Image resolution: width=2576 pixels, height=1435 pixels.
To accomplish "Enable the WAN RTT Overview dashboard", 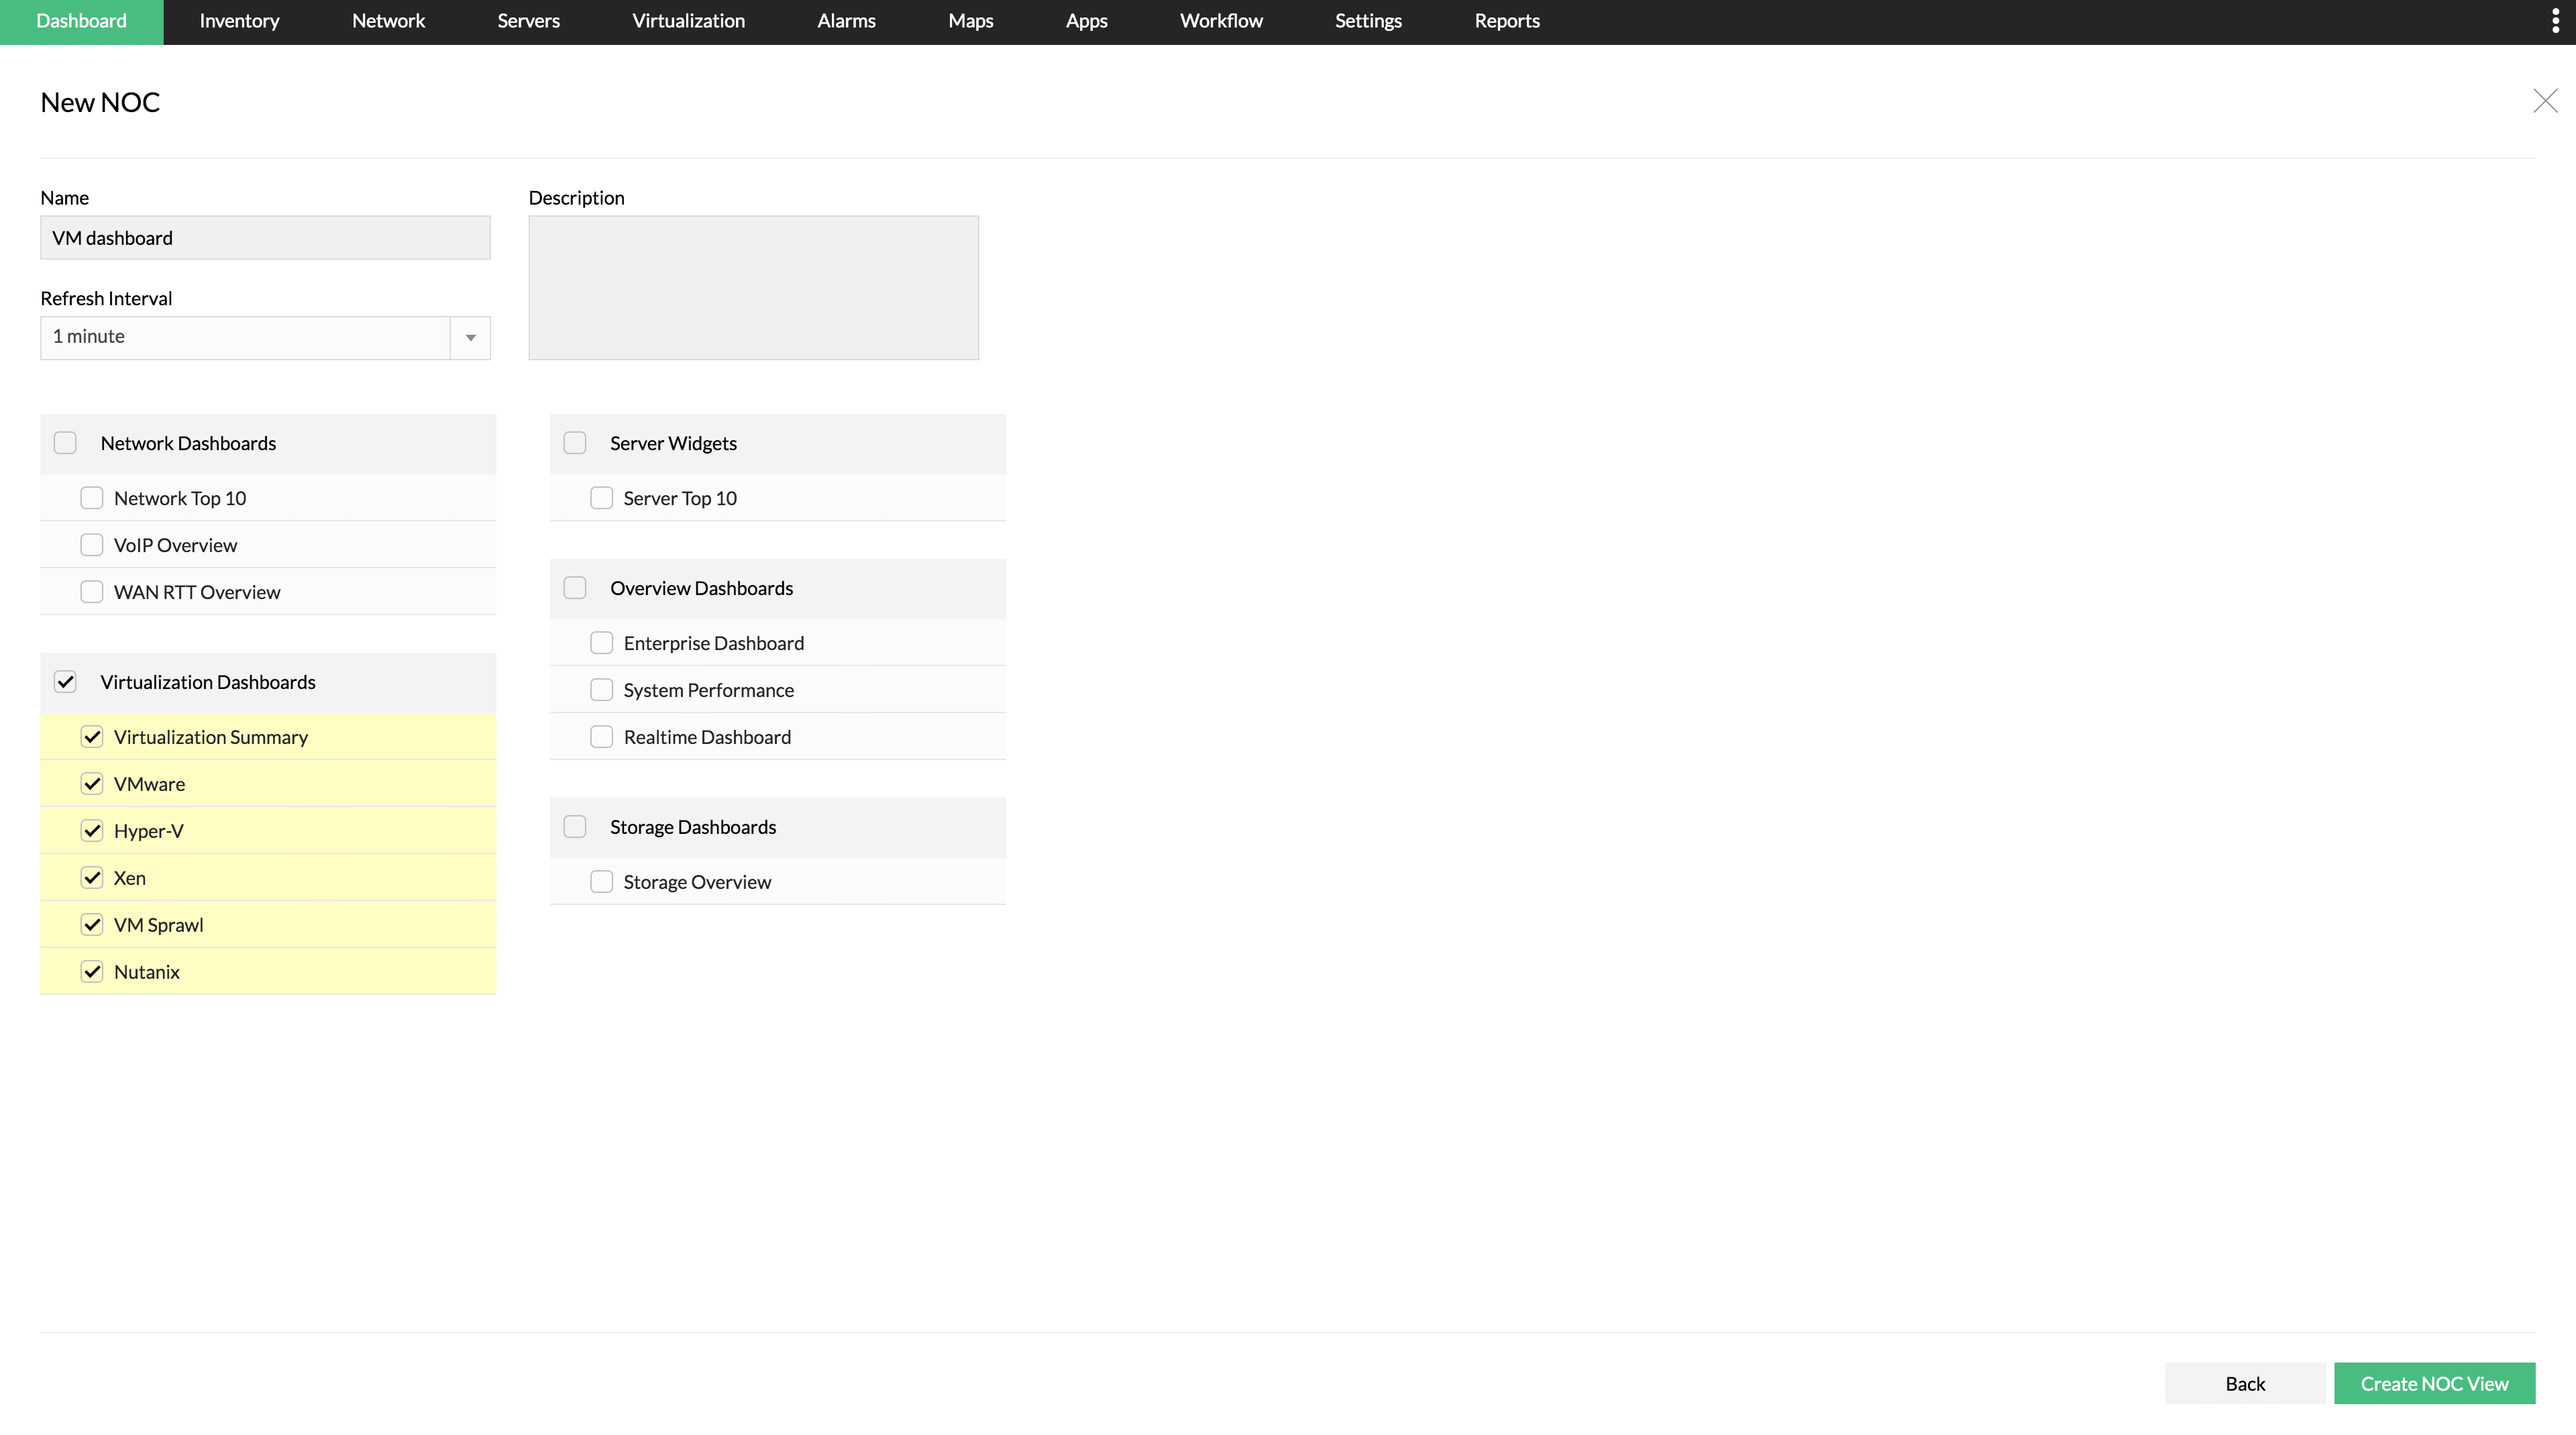I will (92, 591).
